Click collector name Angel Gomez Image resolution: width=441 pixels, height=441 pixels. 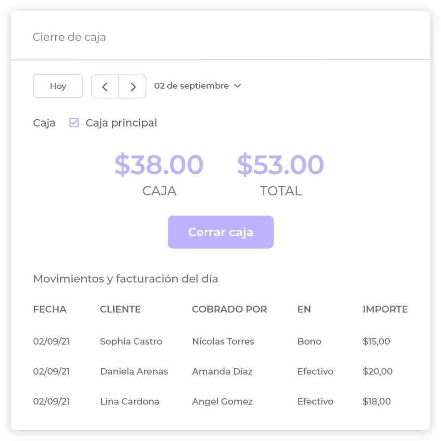point(222,402)
